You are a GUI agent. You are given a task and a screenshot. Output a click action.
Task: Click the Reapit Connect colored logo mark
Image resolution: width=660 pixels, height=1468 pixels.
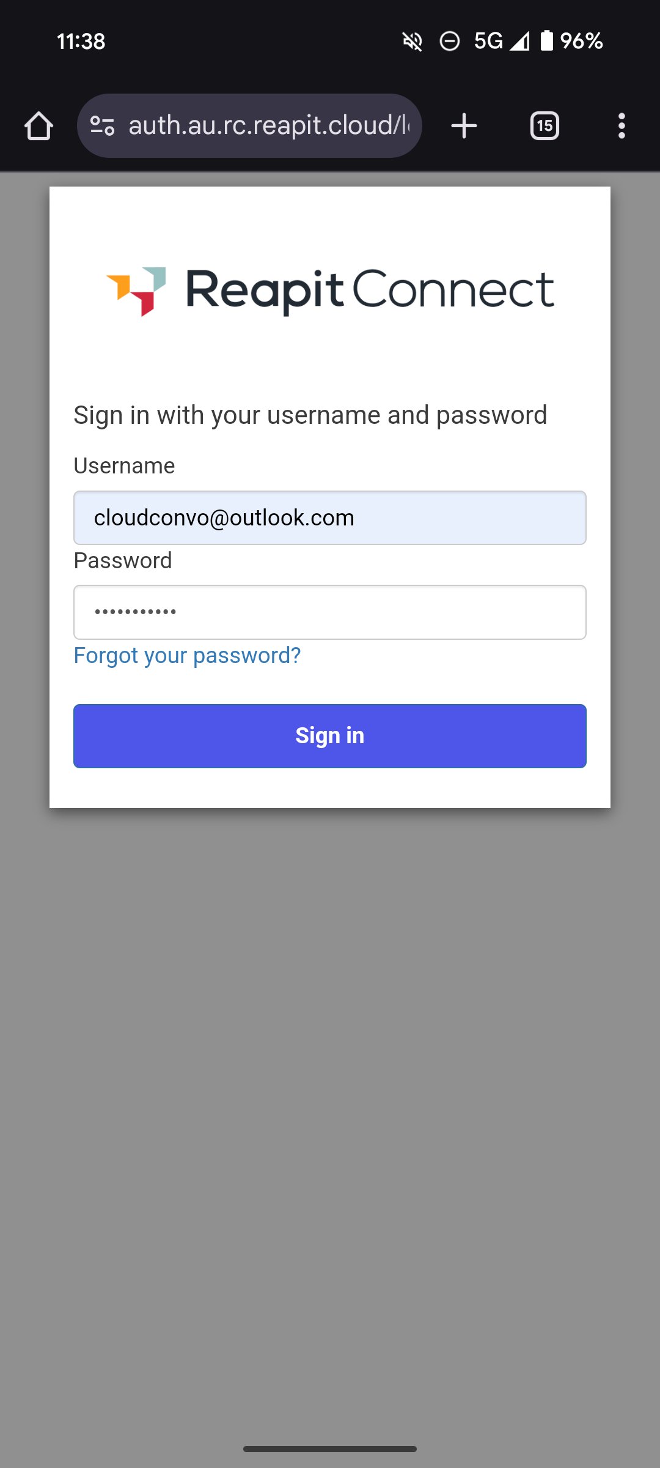[x=137, y=291]
